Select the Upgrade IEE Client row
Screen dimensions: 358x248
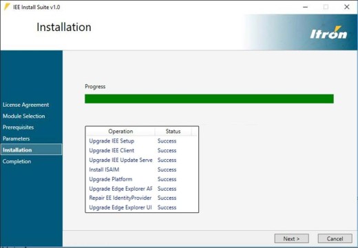point(142,150)
